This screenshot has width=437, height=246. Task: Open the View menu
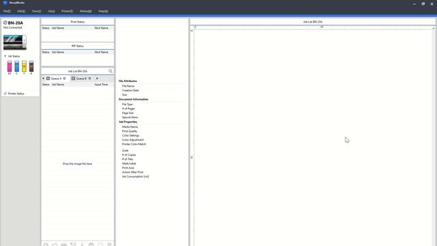(36, 11)
